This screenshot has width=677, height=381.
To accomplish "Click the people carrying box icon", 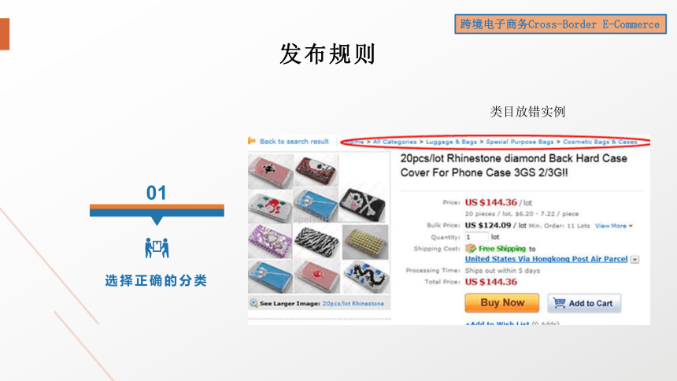I will tap(157, 248).
